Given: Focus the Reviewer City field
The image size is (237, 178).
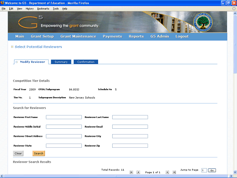Looking at the screenshot, I should coord(130,136).
